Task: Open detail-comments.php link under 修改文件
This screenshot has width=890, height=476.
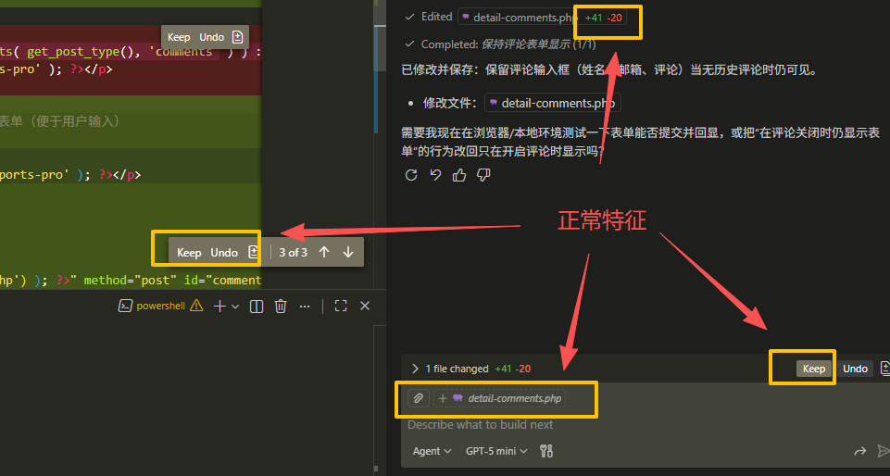Action: (553, 103)
